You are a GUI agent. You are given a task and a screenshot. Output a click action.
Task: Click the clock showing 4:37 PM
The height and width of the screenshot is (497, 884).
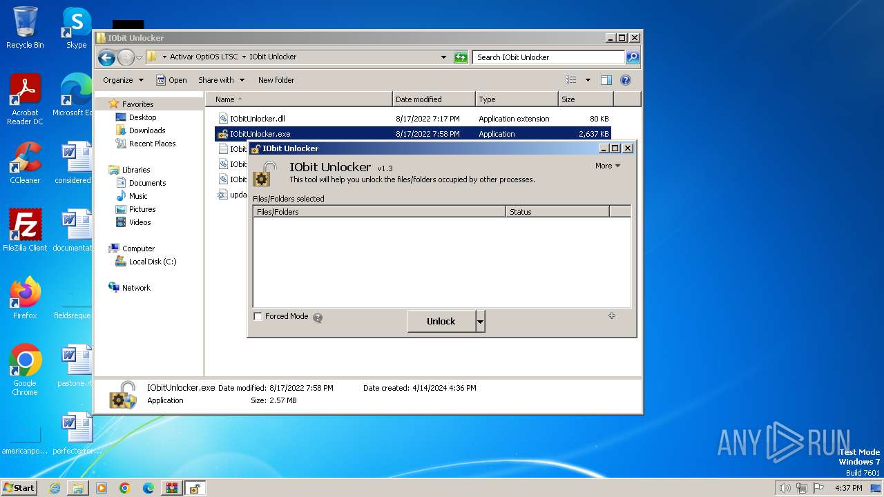click(x=849, y=488)
